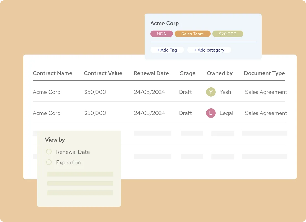The width and height of the screenshot is (306, 222).
Task: Click the pink L avatar for Legal
Action: pyautogui.click(x=211, y=113)
